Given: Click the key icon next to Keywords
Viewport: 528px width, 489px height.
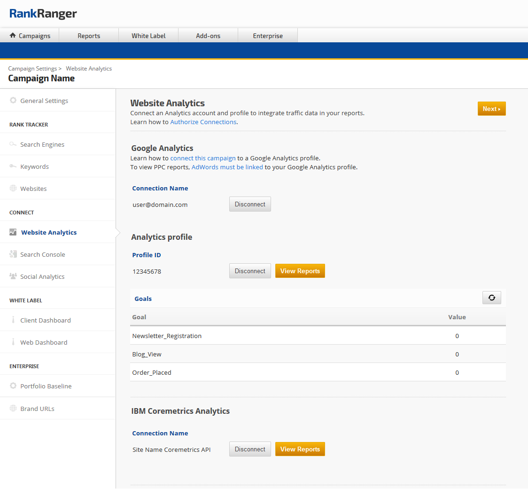Looking at the screenshot, I should click(13, 166).
